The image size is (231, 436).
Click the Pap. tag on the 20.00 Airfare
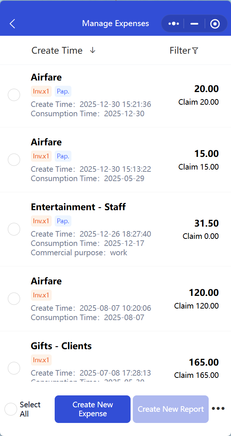point(63,91)
